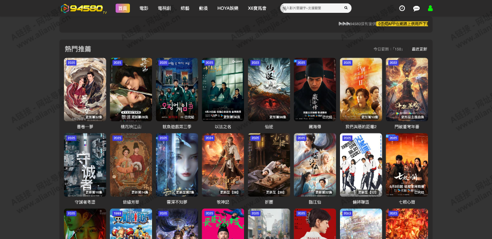Open the watch history clock icon
This screenshot has width=492, height=239.
click(402, 8)
